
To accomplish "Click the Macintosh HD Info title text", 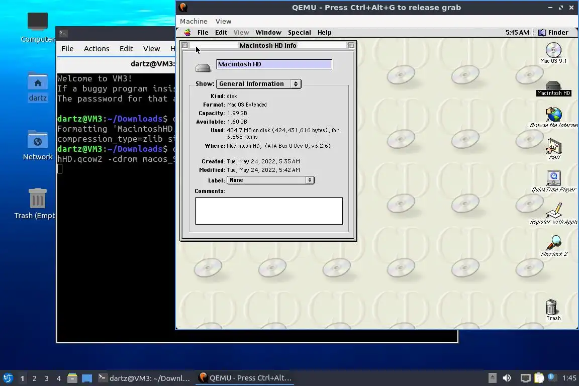I will 268,45.
